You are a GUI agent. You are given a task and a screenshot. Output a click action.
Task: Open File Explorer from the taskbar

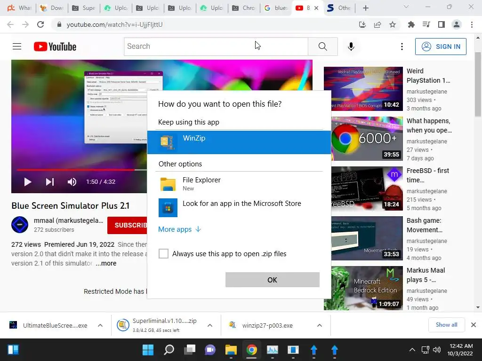pos(231,350)
